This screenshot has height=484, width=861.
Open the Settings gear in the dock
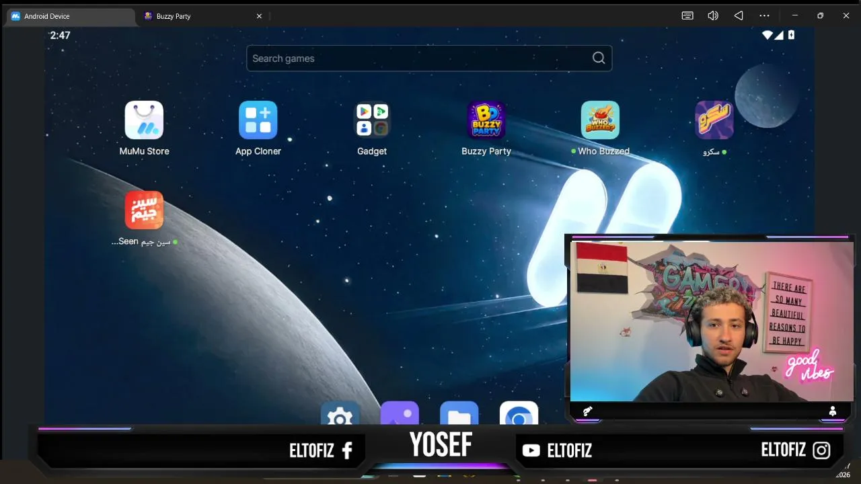click(340, 413)
